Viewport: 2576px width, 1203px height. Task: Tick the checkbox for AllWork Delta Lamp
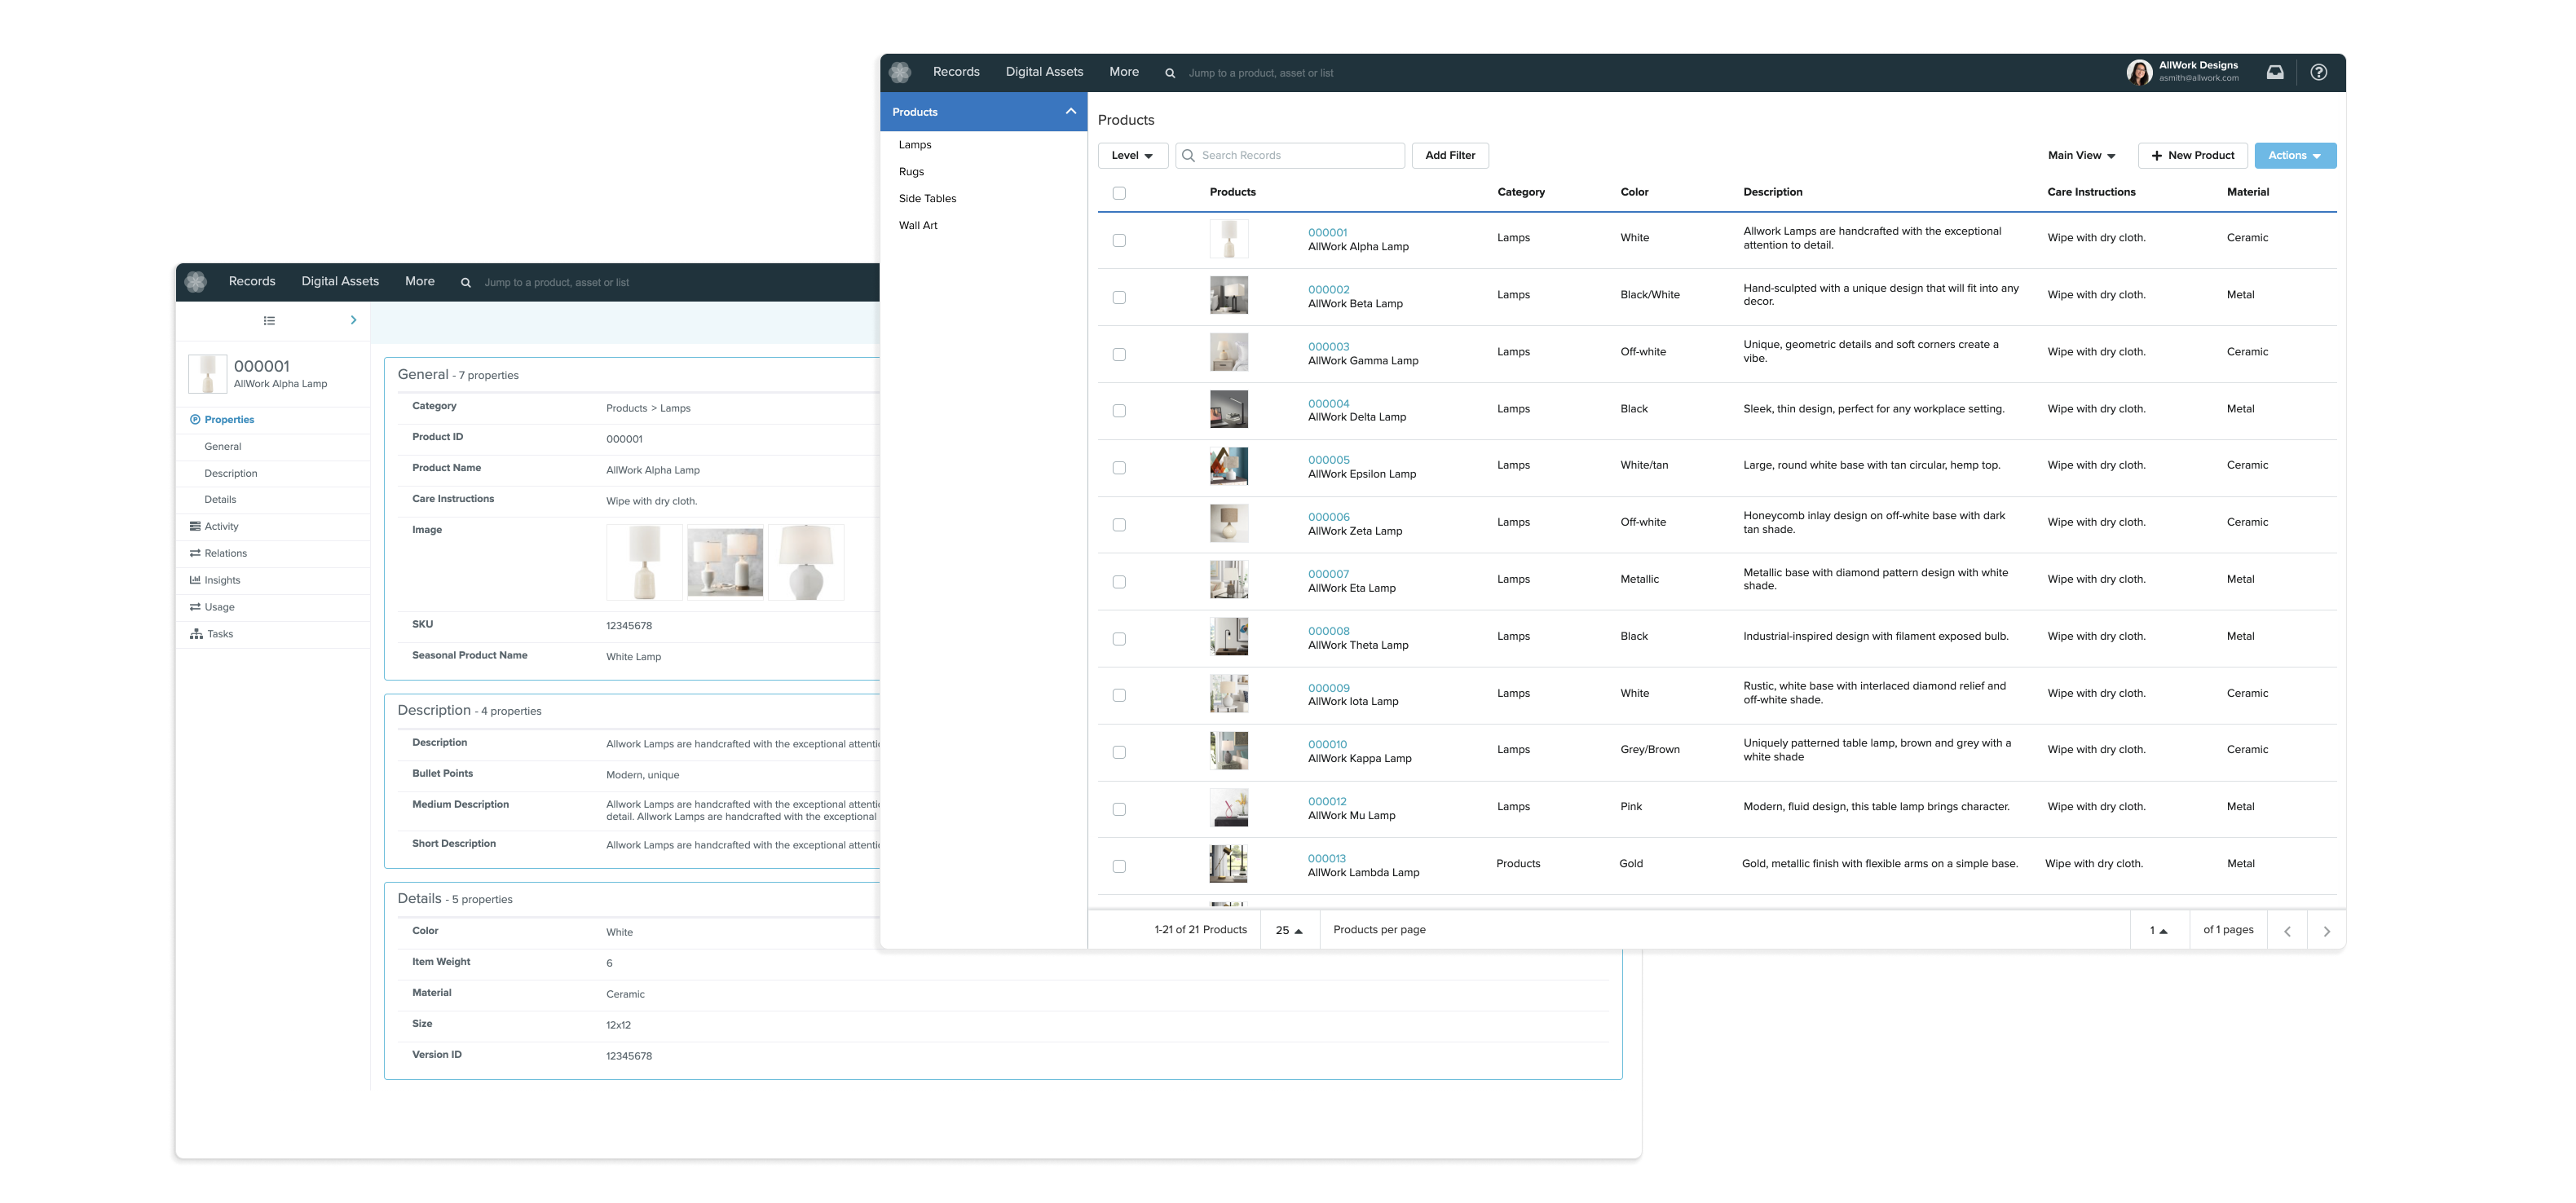coord(1119,411)
